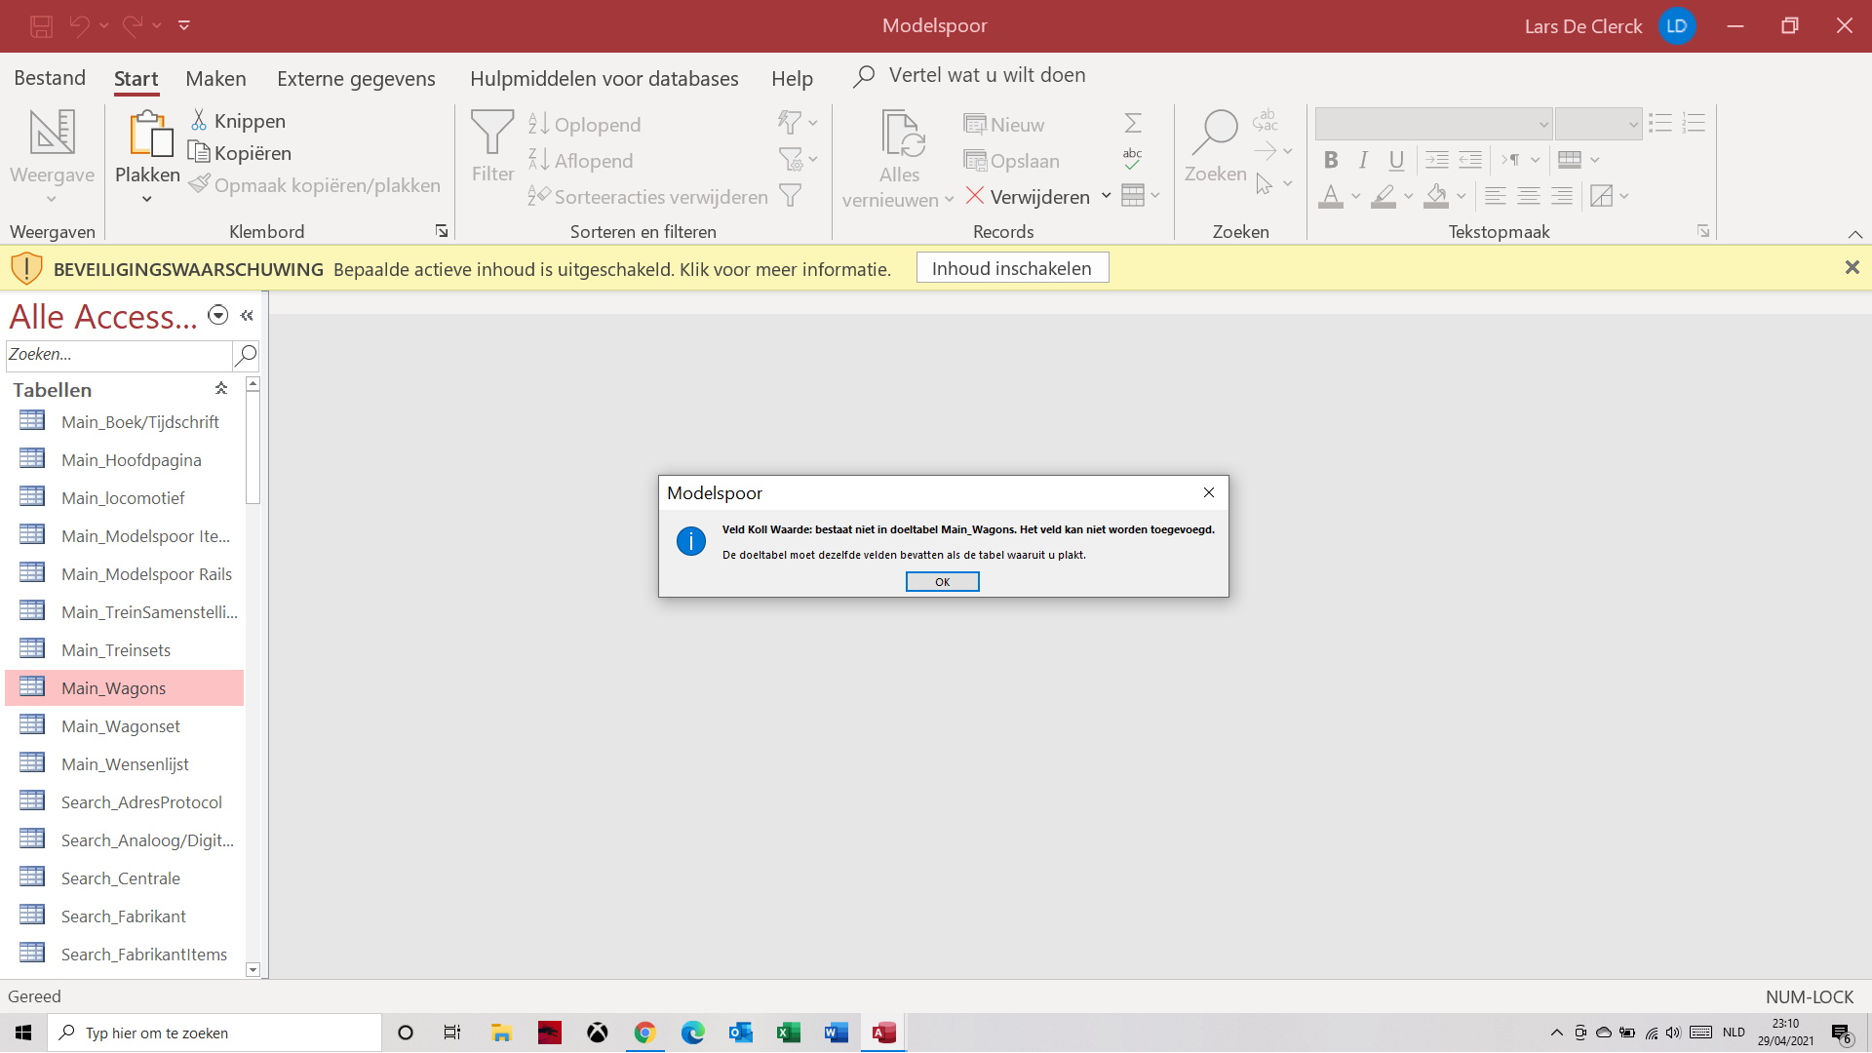
Task: Open the Klembord dialog launcher
Action: (442, 231)
